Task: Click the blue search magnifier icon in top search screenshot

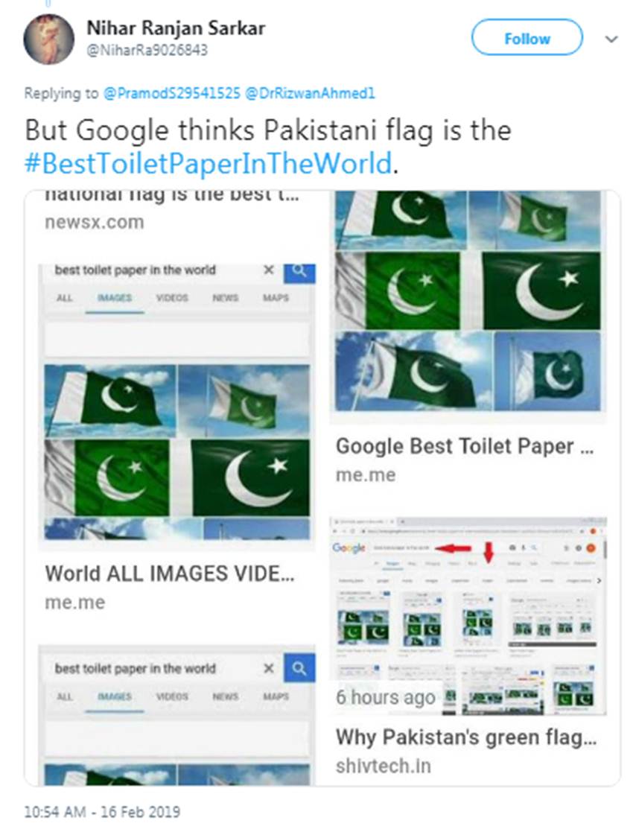Action: pos(299,271)
